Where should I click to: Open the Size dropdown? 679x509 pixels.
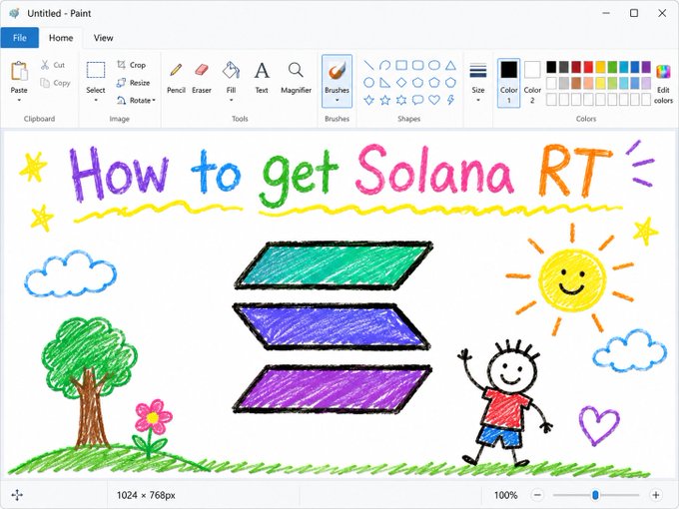tap(478, 82)
